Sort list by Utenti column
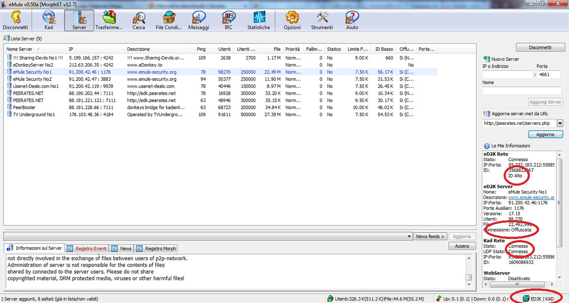Screen dimensions: 569x303 [220, 49]
